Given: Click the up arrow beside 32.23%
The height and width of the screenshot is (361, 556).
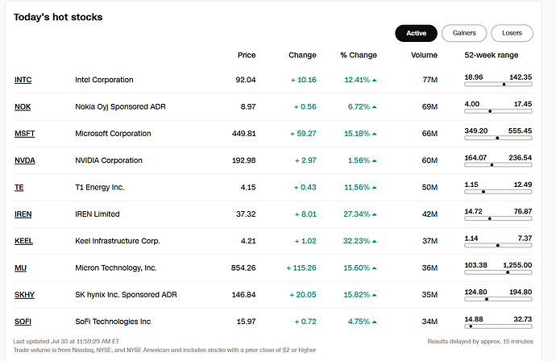Looking at the screenshot, I should tap(375, 242).
